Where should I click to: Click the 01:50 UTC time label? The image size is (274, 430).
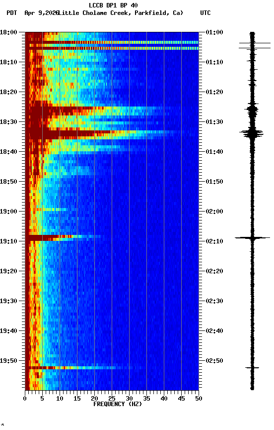[x=214, y=182]
